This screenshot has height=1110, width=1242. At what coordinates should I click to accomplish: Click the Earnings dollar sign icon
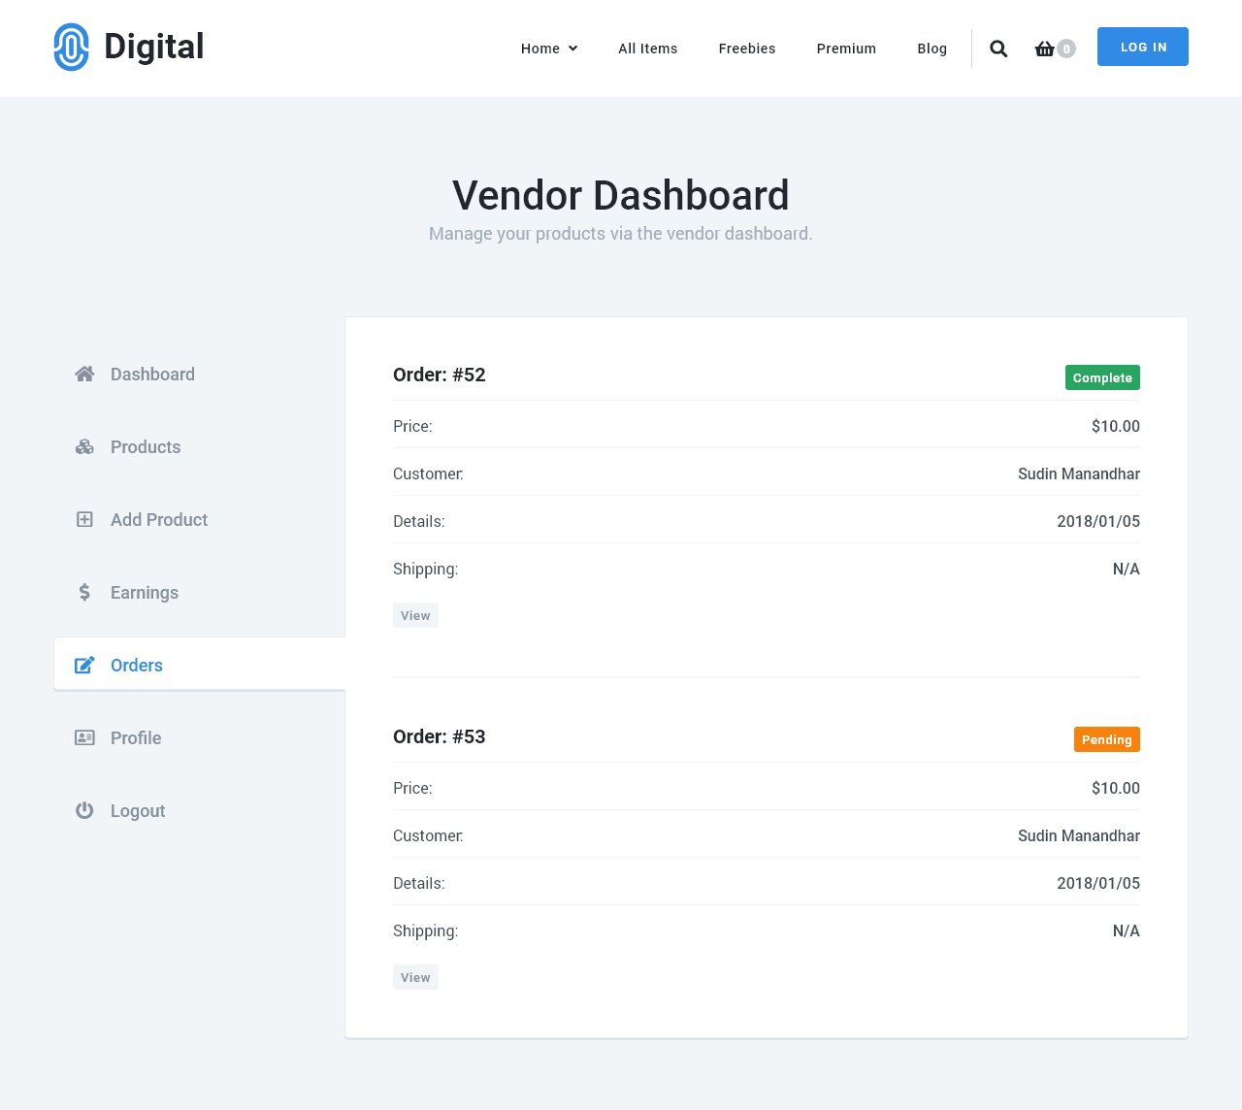coord(84,593)
